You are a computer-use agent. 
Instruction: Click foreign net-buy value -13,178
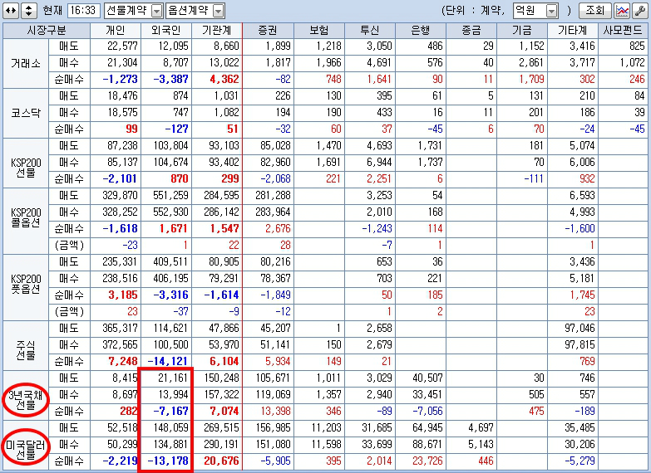pos(168,461)
